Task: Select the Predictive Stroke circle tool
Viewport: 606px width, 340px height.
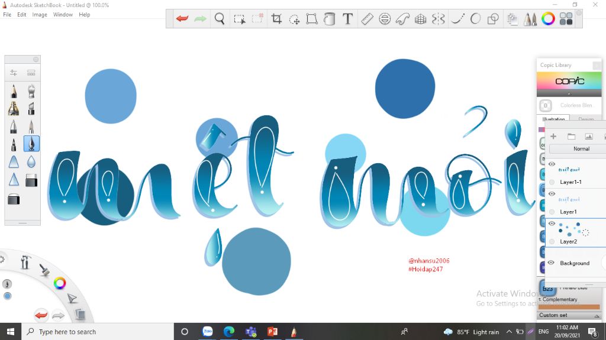Action: coord(475,18)
